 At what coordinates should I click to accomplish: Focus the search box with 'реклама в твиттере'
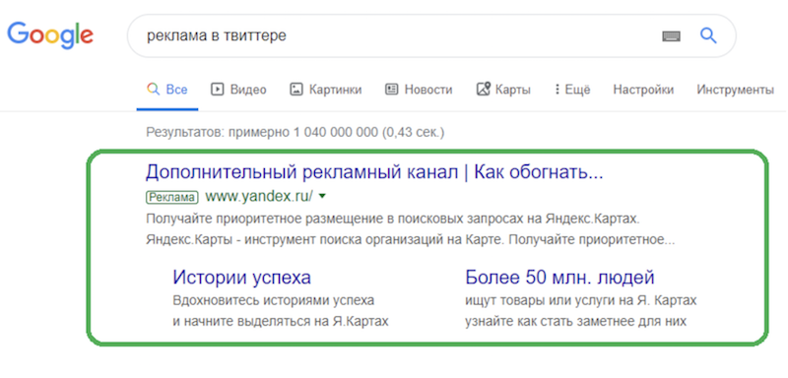pos(431,36)
